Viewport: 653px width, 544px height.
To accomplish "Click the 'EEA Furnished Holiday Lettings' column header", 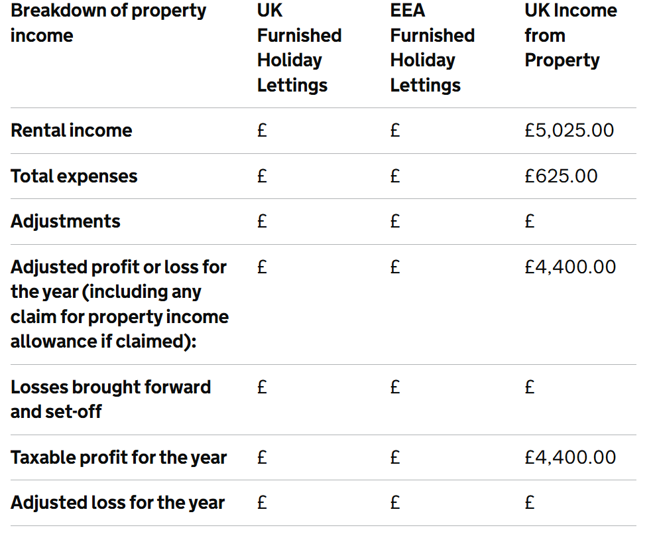I will pos(432,48).
